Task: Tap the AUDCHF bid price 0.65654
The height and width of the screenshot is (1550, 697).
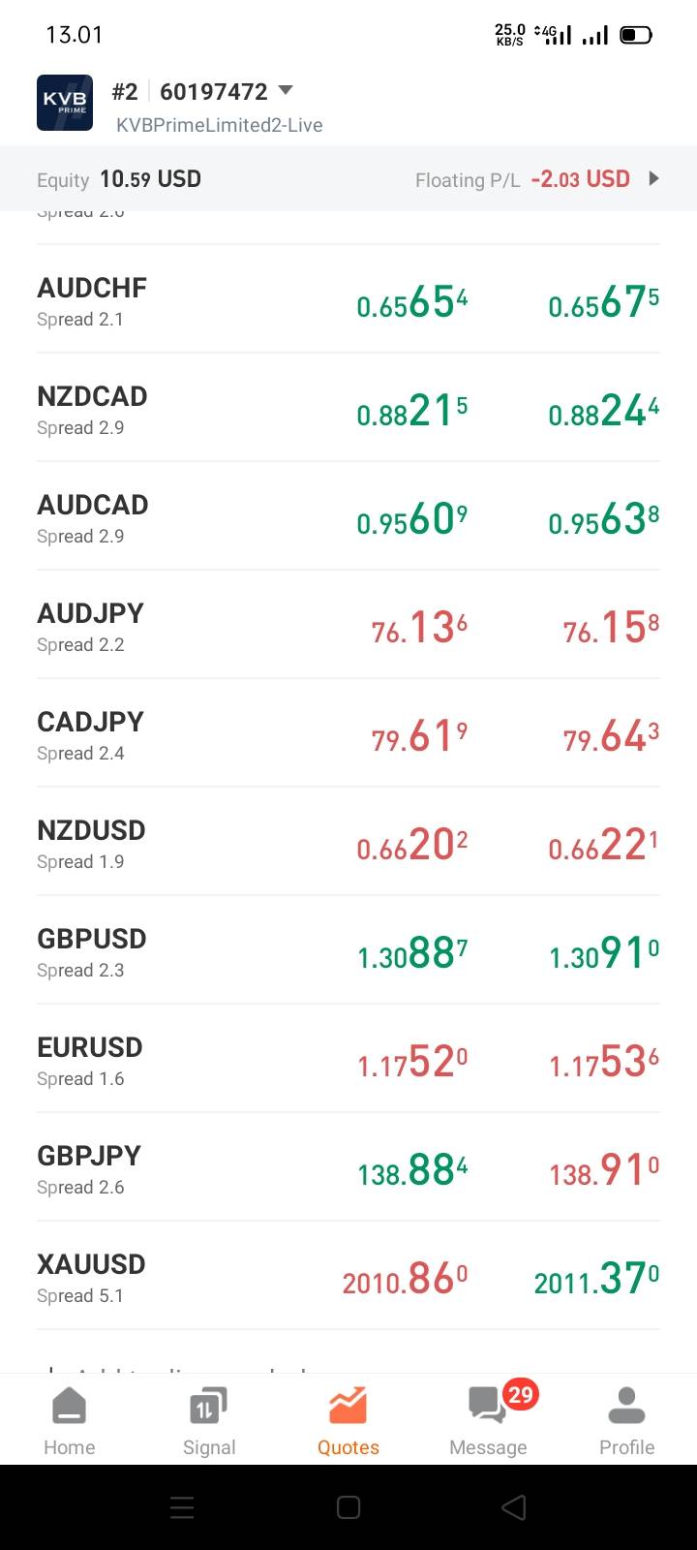Action: [412, 304]
